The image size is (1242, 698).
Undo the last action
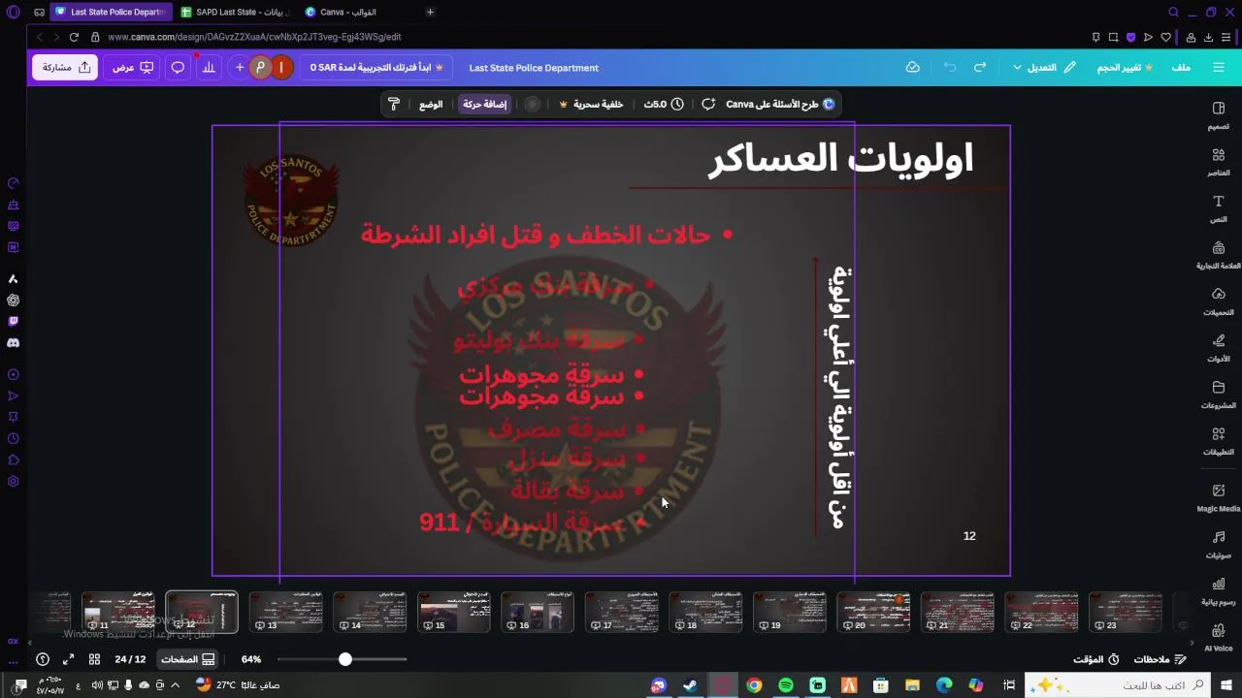click(950, 68)
